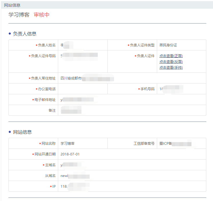Viewport: 213px width, 201px height.
Task: Click the empty 办公室电话 value cell
Action: [83, 89]
